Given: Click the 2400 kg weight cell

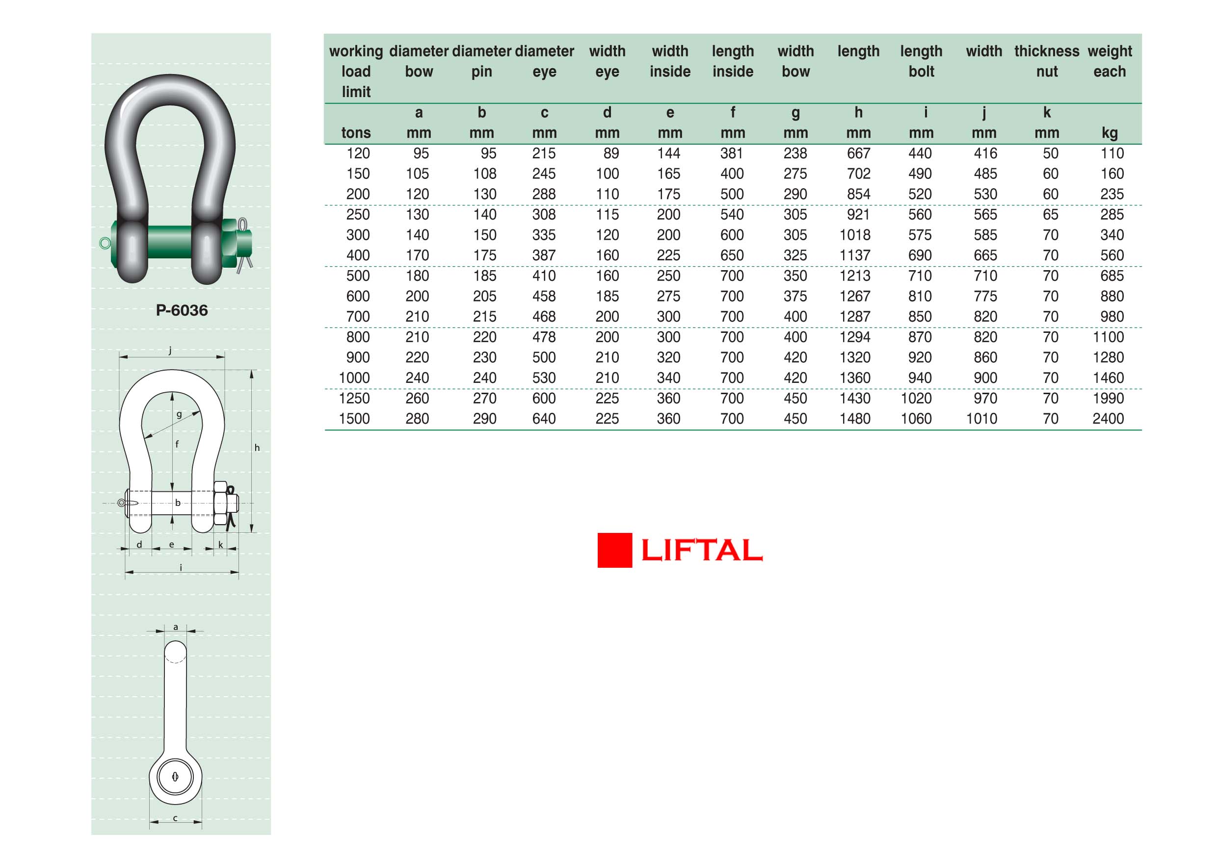Looking at the screenshot, I should pyautogui.click(x=1108, y=418).
